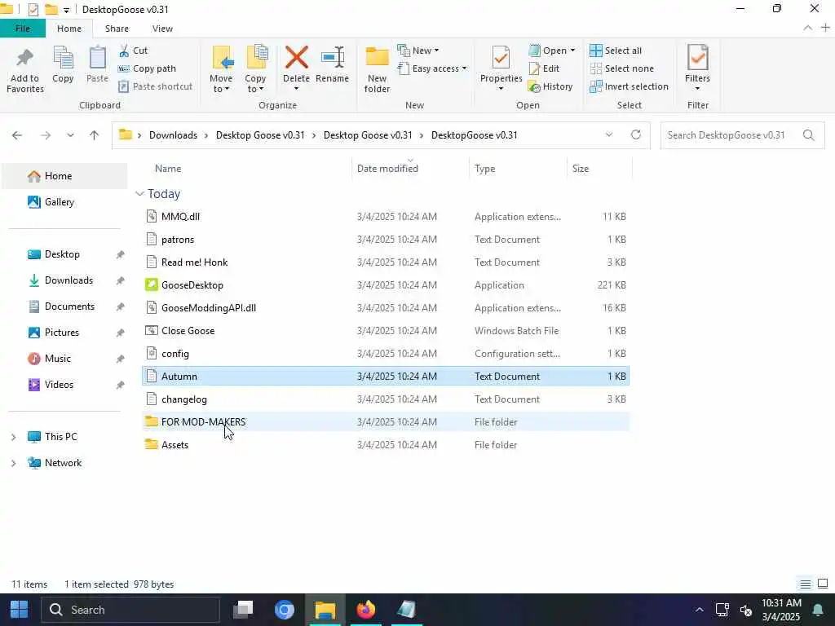Open Windows Start menu
This screenshot has height=626, width=835.
click(x=20, y=610)
